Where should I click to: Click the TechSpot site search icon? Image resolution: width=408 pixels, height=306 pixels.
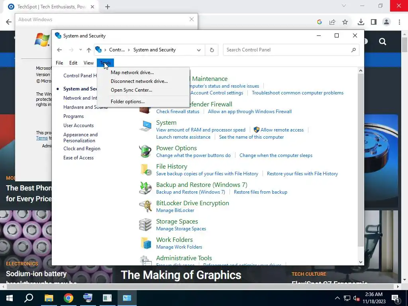click(x=382, y=41)
